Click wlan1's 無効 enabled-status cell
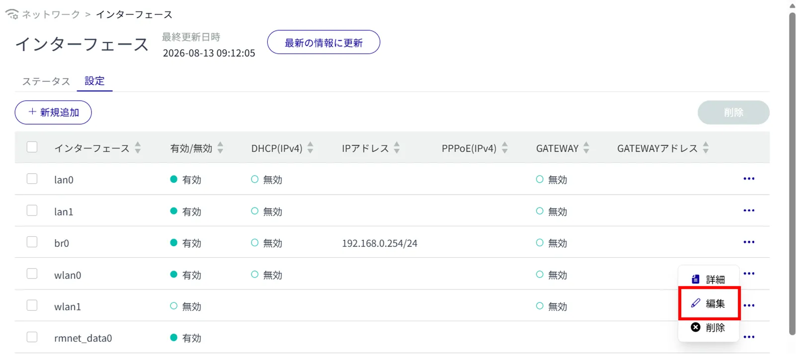 [x=185, y=306]
